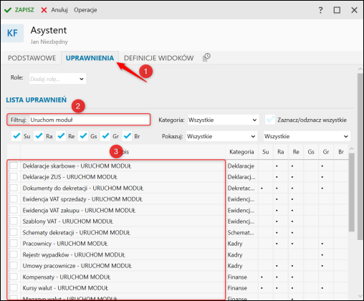Screen dimensions: 364x301
Task: Open the Pokazuj dropdown list
Action: 222,136
